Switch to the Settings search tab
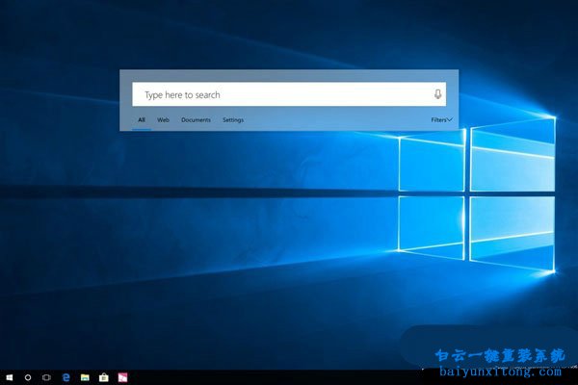578x385 pixels. click(x=233, y=120)
